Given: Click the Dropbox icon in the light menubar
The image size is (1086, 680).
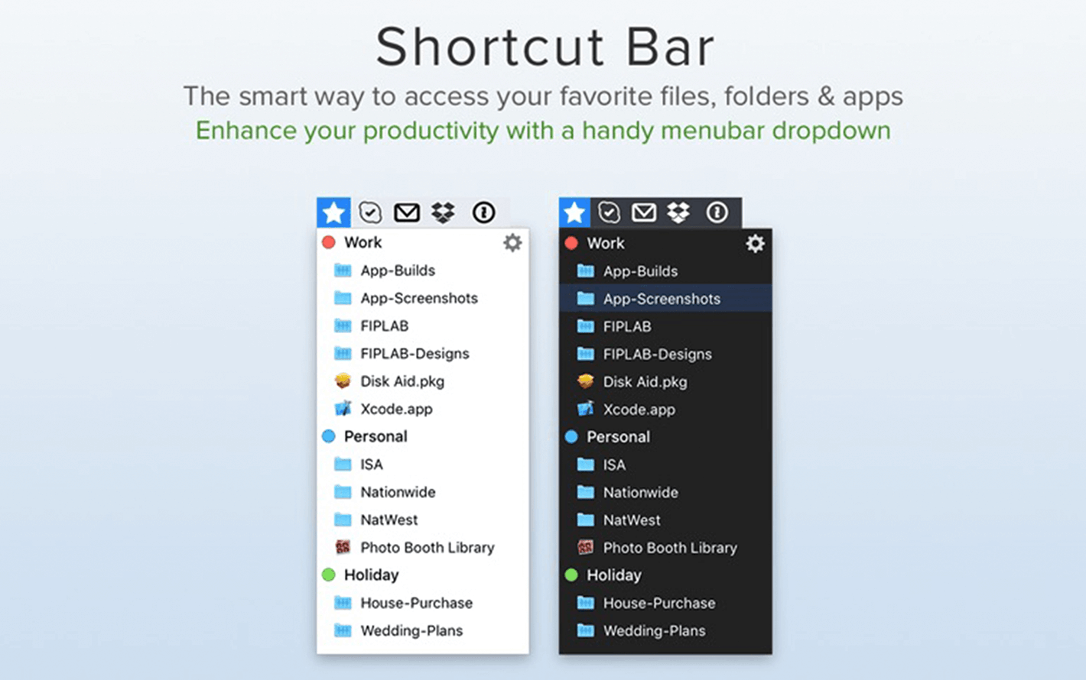Looking at the screenshot, I should [444, 212].
